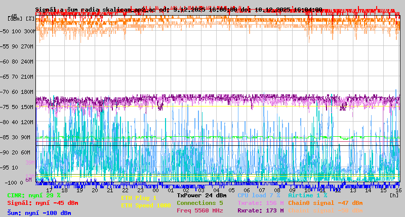Viewport: 405px width, 217px height.
Task: Click hour label '18' on time axis
Action: pos(64,190)
